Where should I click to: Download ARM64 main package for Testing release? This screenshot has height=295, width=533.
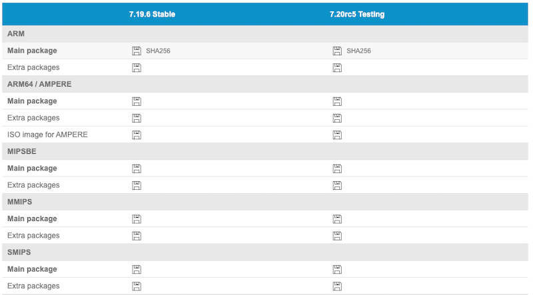tap(337, 101)
